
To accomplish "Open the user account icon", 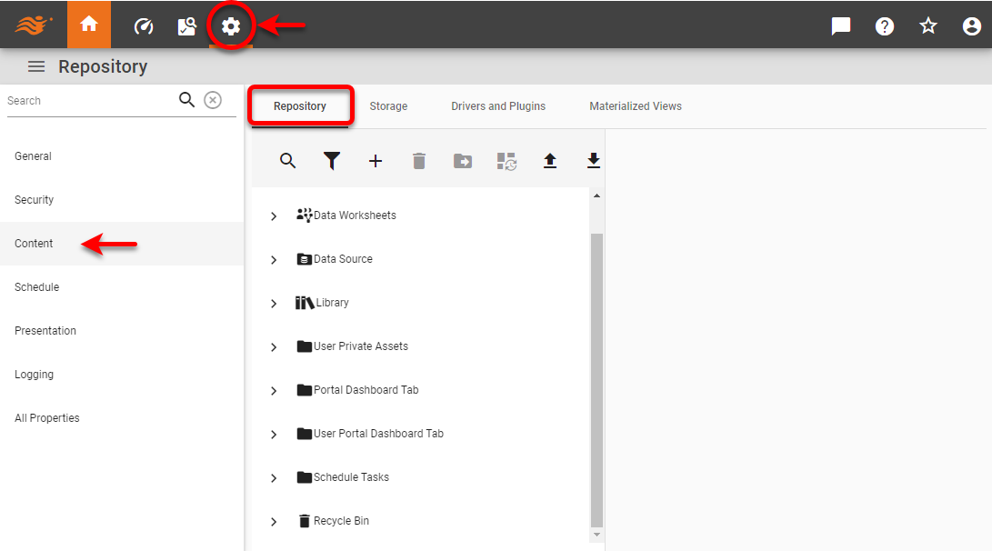I will pyautogui.click(x=972, y=25).
